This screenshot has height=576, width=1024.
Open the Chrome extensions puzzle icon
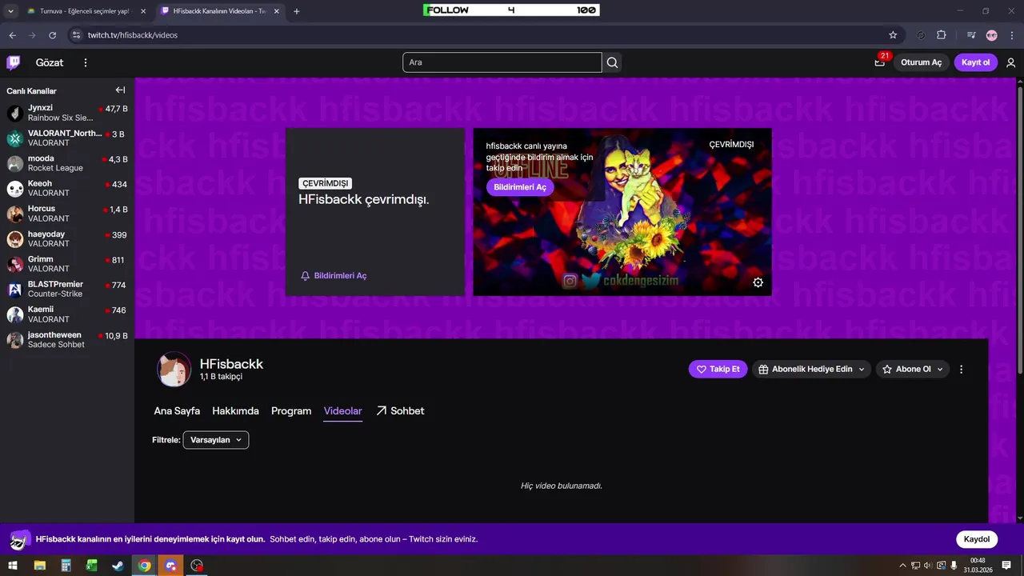pyautogui.click(x=942, y=35)
